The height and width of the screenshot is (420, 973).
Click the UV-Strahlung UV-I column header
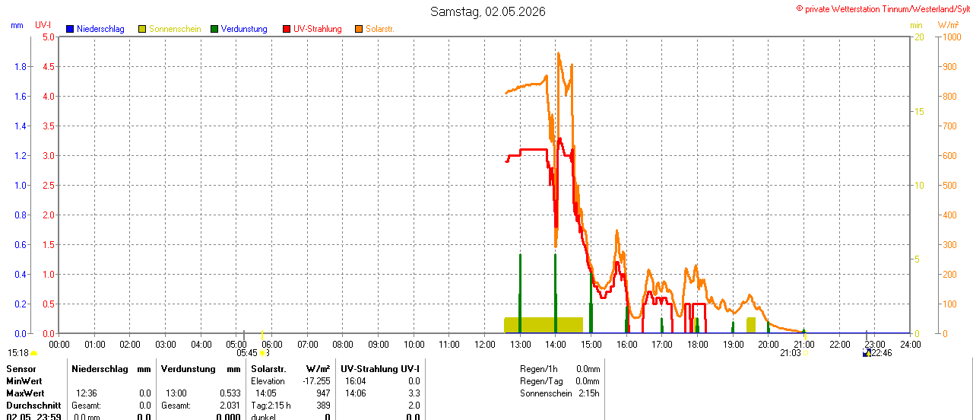coord(379,368)
